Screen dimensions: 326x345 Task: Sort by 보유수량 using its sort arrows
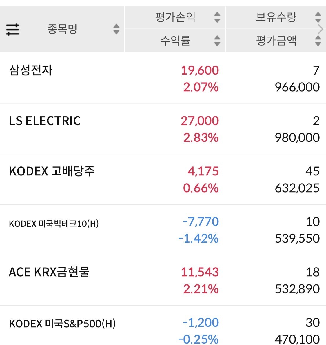click(x=318, y=17)
